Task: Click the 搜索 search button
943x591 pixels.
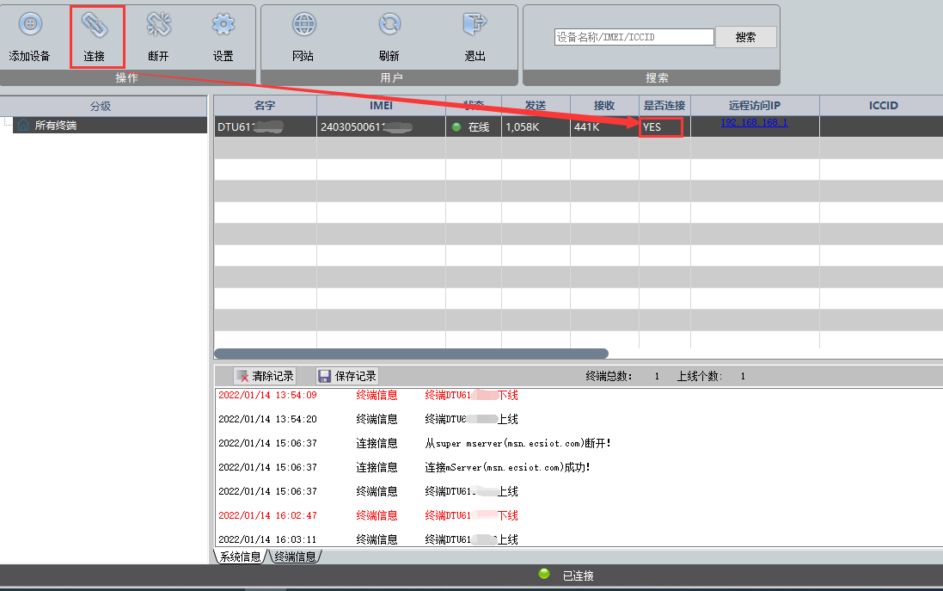Action: [x=746, y=37]
